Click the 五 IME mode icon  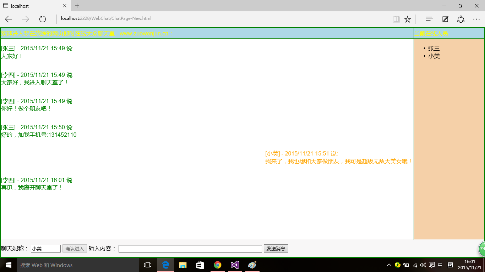(x=450, y=265)
